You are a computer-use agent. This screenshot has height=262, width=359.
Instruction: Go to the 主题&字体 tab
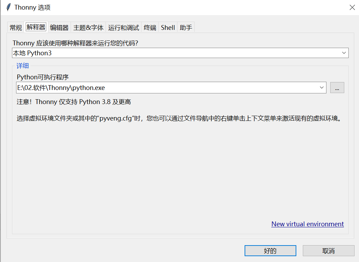[88, 27]
